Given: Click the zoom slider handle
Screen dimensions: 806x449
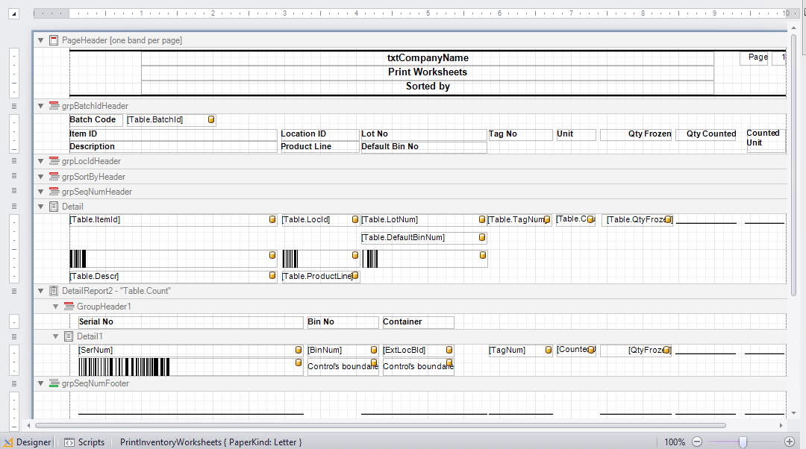Looking at the screenshot, I should (743, 442).
